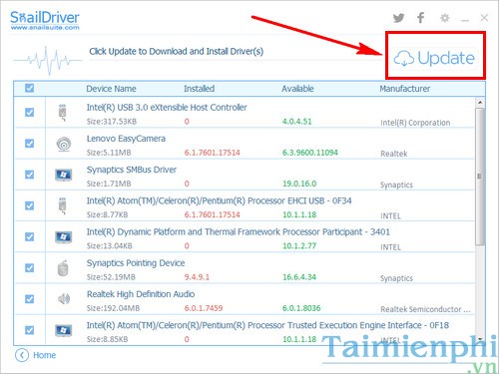This screenshot has height=374, width=499.
Task: Click available version 4.0.4.51
Action: (x=297, y=122)
